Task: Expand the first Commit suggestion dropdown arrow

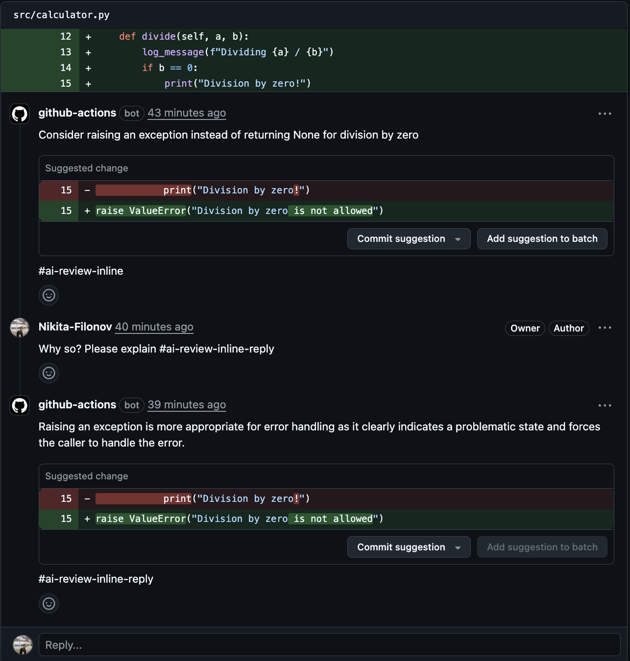Action: click(x=458, y=239)
